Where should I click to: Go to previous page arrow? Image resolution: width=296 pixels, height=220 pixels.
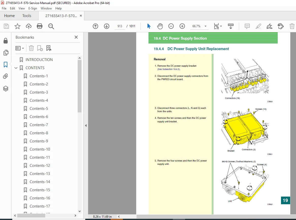(x=95, y=26)
